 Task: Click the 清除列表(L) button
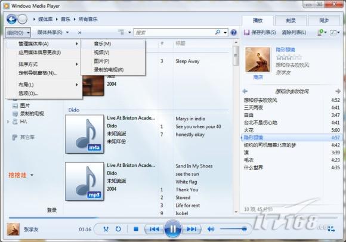[x=294, y=33]
